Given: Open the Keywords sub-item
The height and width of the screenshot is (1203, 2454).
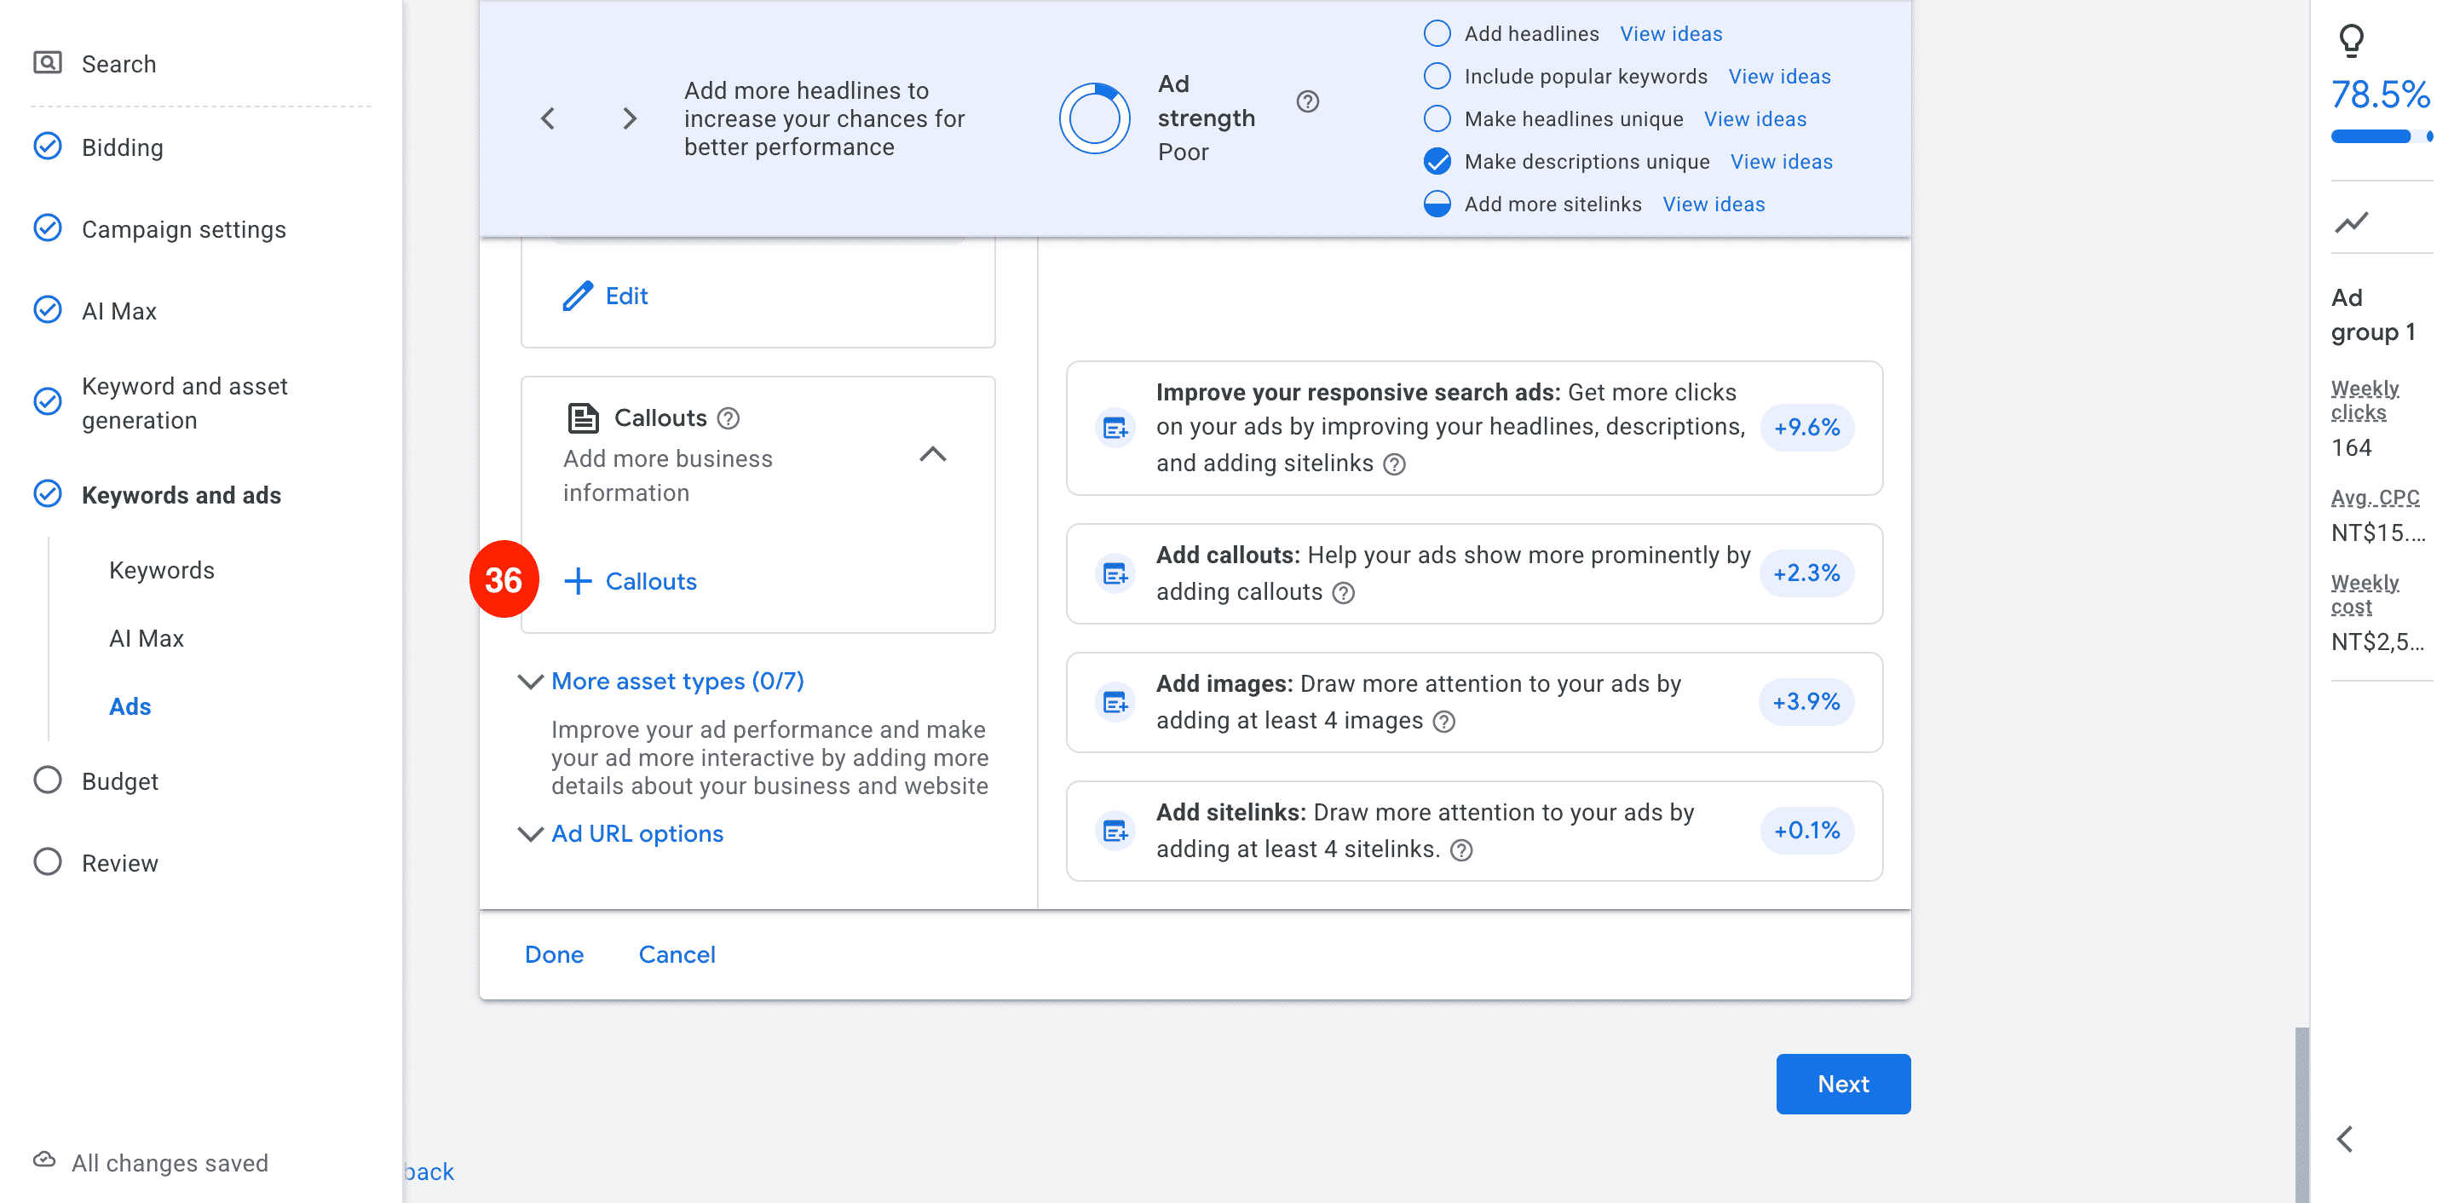Looking at the screenshot, I should 162,571.
